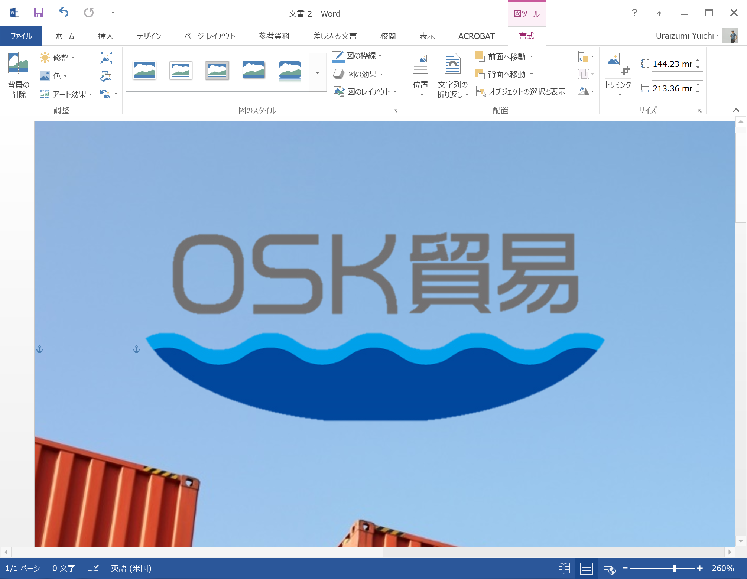Screen dimensions: 747x579
Task: Open the Selection Pane (オブジェクトの選択と表示)
Action: (521, 92)
